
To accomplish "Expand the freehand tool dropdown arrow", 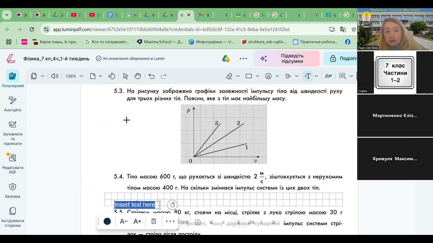I will click(x=297, y=76).
